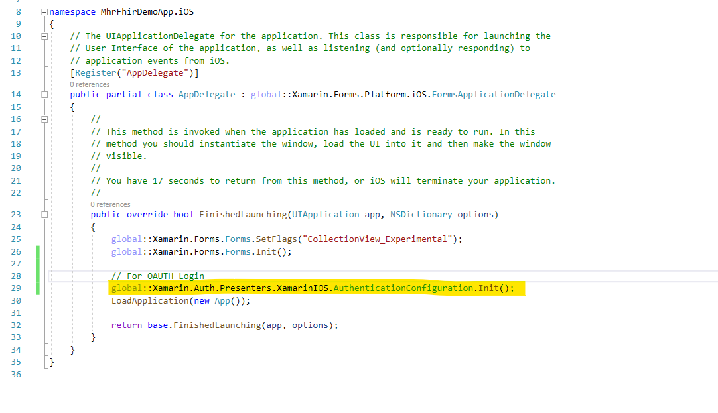
Task: Open 0 references above FinishedLaunching method
Action: coord(110,204)
